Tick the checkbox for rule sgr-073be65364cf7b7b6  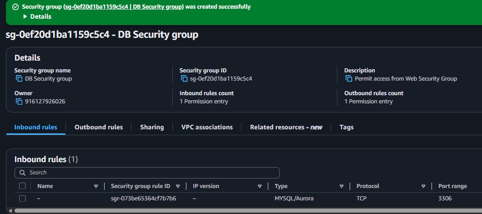point(22,199)
